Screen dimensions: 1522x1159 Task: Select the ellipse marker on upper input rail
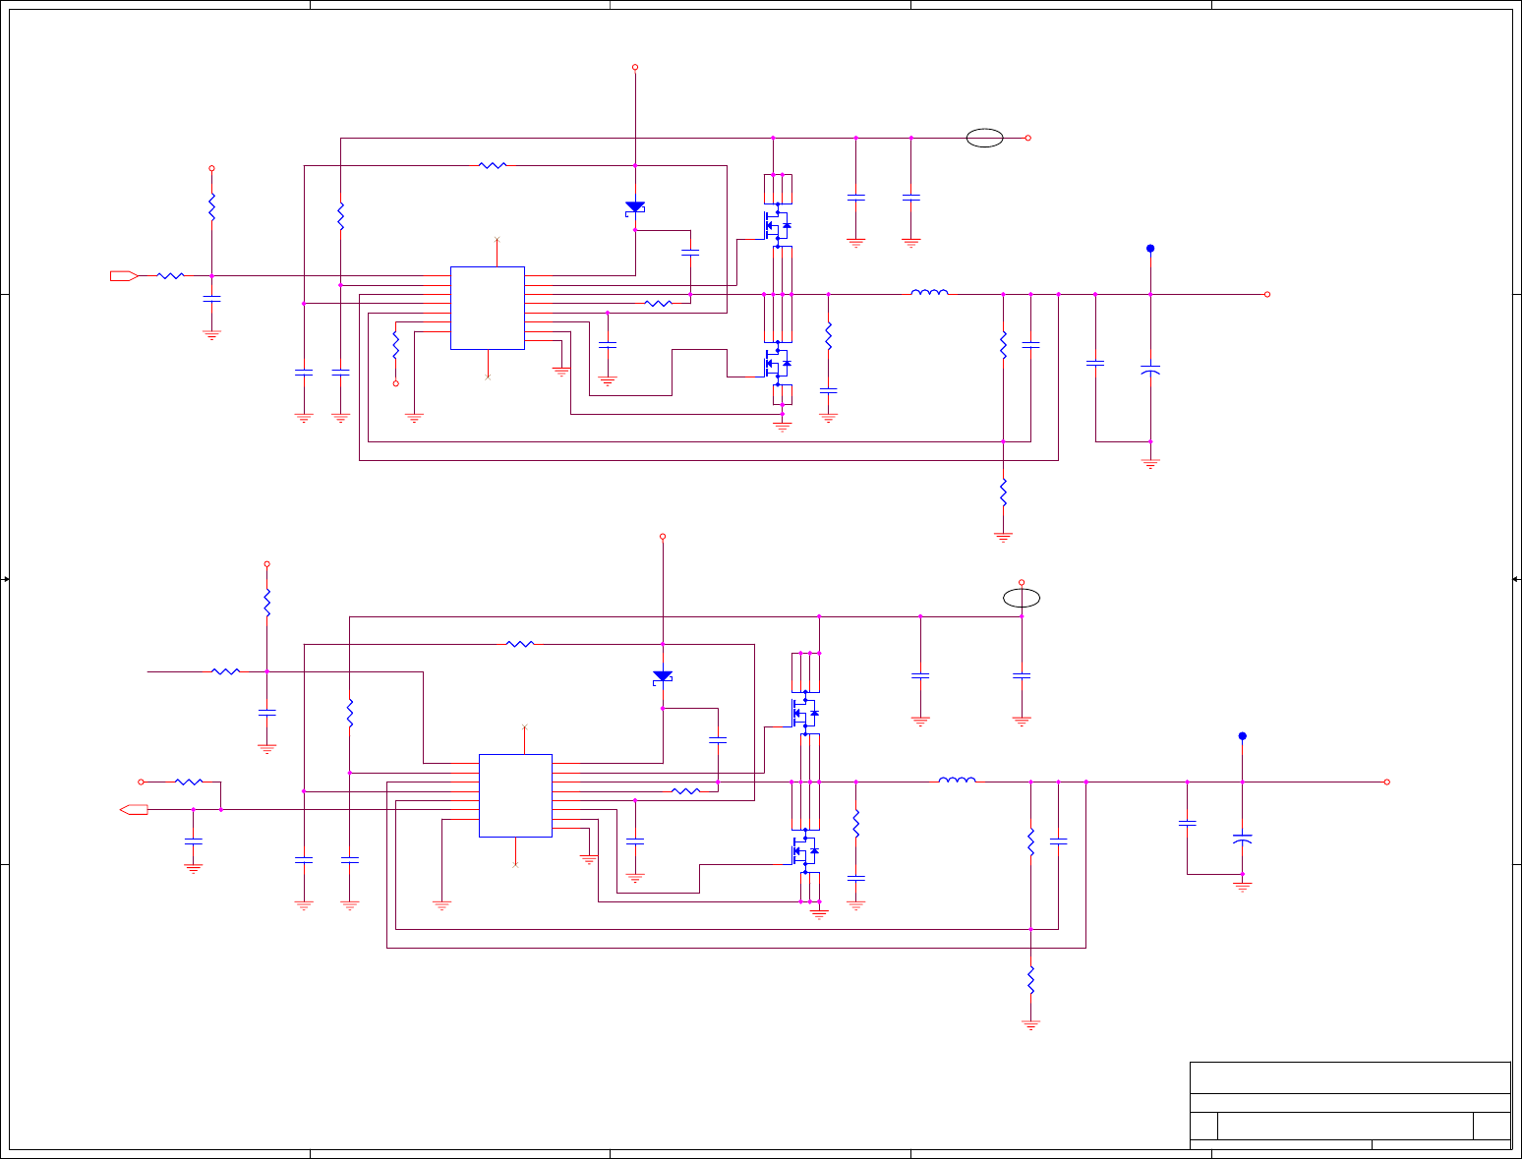[985, 139]
